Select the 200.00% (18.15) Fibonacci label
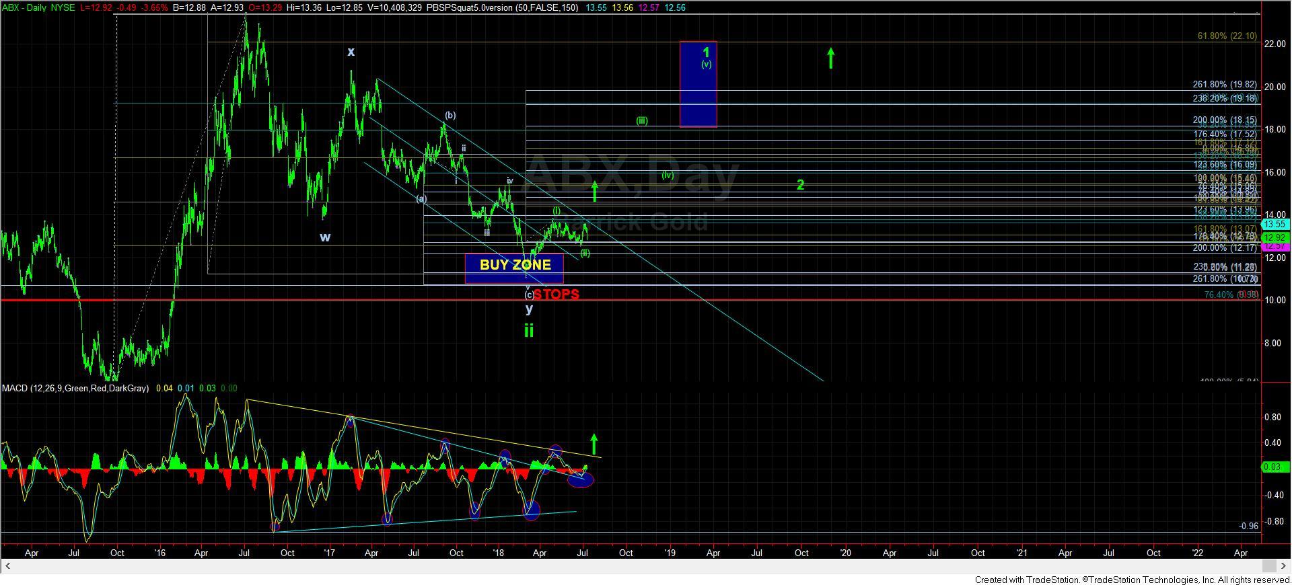Screen dimensions: 1292x585 (x=1224, y=120)
